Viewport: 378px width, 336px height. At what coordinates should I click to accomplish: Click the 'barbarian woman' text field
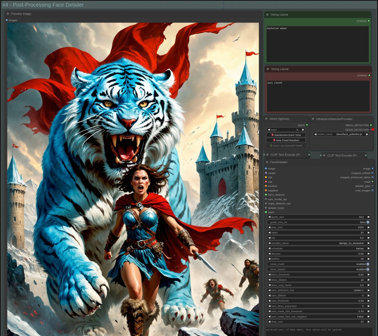point(317,44)
